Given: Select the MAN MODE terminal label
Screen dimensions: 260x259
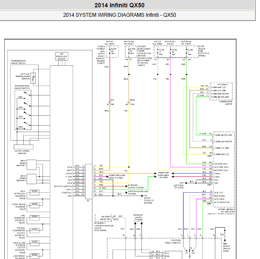Looking at the screenshot, I should pos(219,196).
